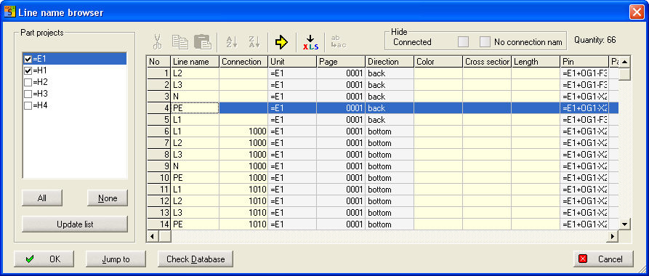Click row number 9 header
The height and width of the screenshot is (276, 649).
159,166
